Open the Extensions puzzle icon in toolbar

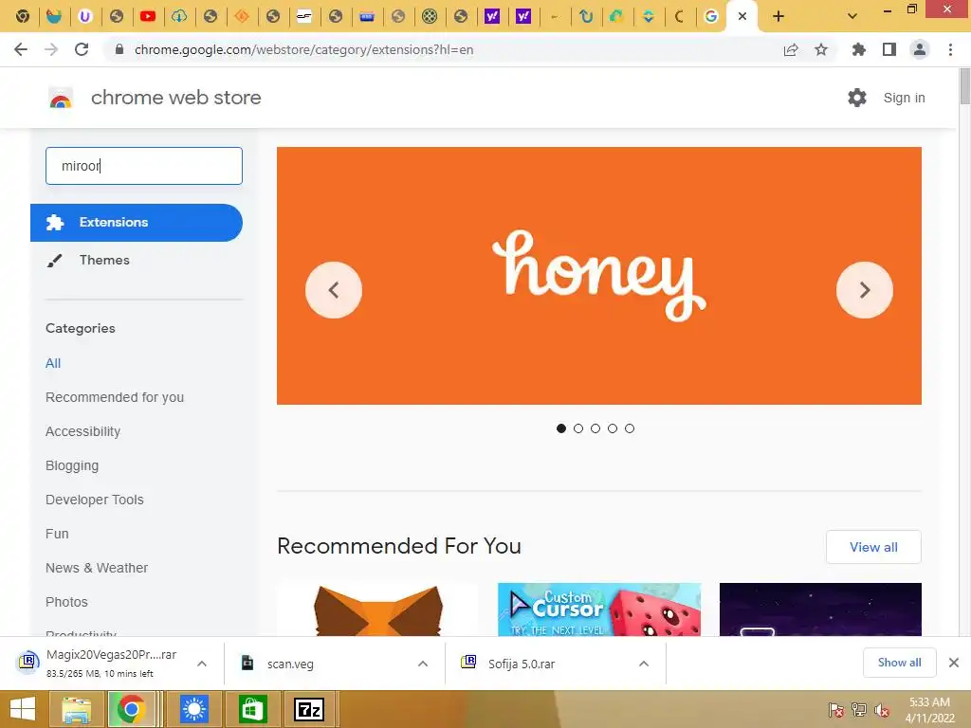tap(858, 49)
